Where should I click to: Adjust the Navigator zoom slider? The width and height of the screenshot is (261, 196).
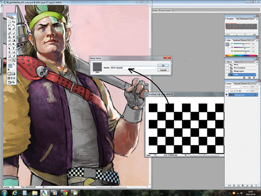pos(245,34)
